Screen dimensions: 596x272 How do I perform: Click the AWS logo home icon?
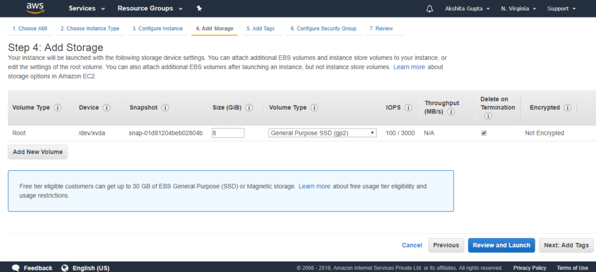36,8
